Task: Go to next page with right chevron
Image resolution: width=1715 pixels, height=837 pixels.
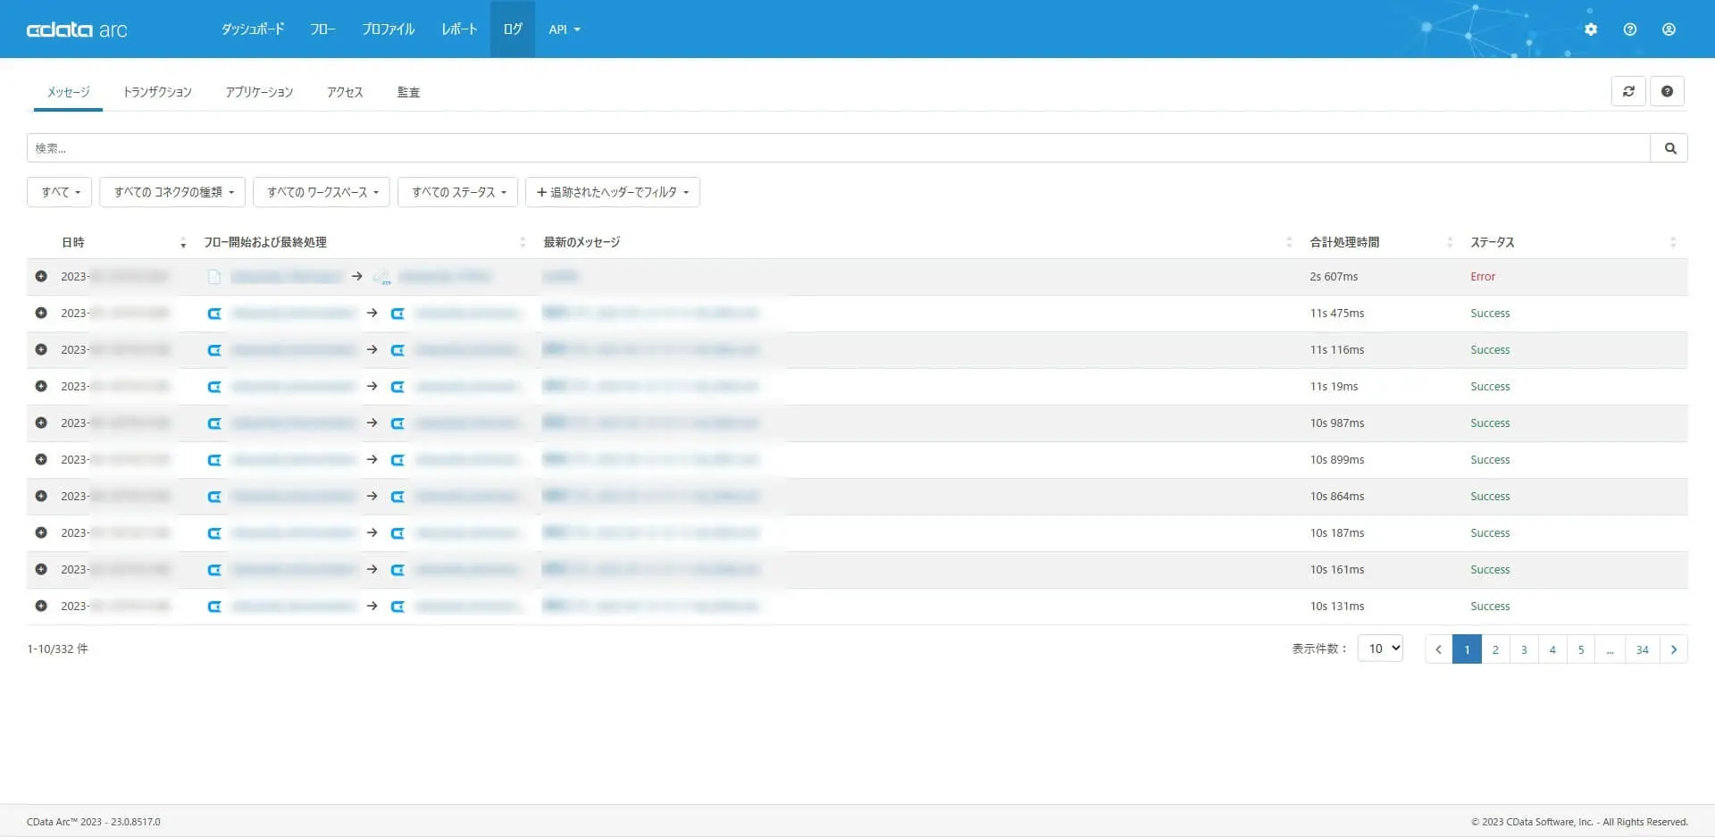Action: coord(1674,649)
